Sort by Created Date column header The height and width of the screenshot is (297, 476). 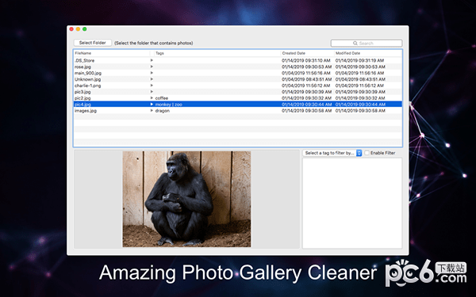[307, 53]
